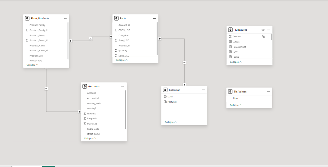
Task: Click the Calendar table title
Action: point(174,90)
